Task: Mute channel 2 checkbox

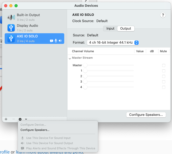Action: [164, 76]
